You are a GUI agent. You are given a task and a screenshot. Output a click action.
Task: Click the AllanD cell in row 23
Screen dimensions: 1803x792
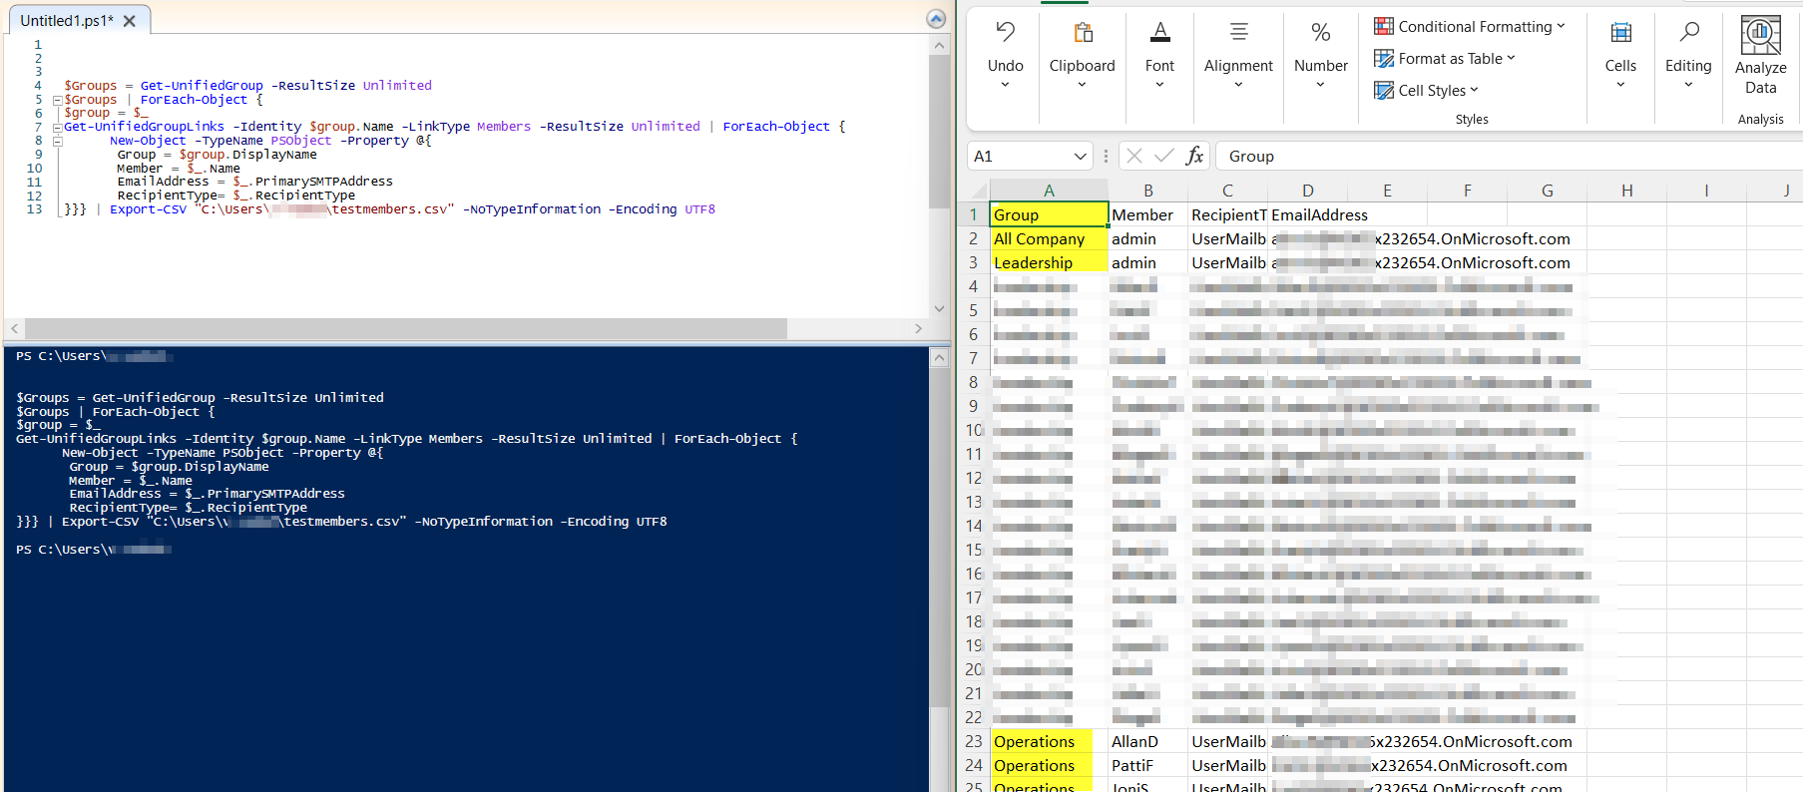[1147, 741]
